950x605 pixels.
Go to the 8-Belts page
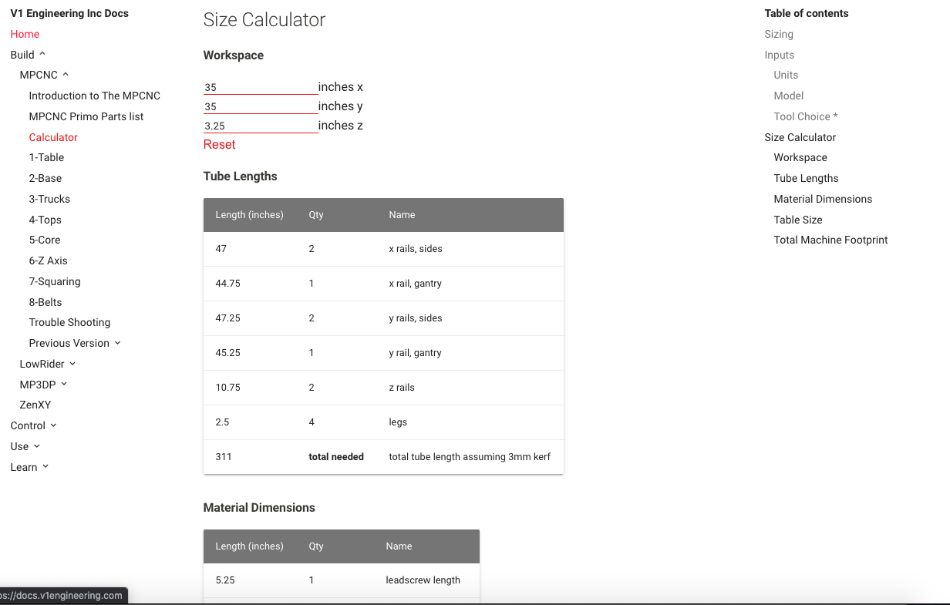point(45,302)
